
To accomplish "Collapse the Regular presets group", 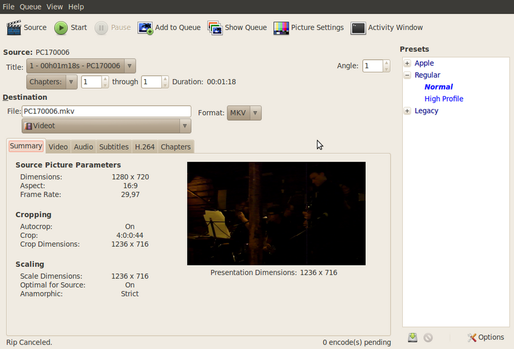I will 407,75.
